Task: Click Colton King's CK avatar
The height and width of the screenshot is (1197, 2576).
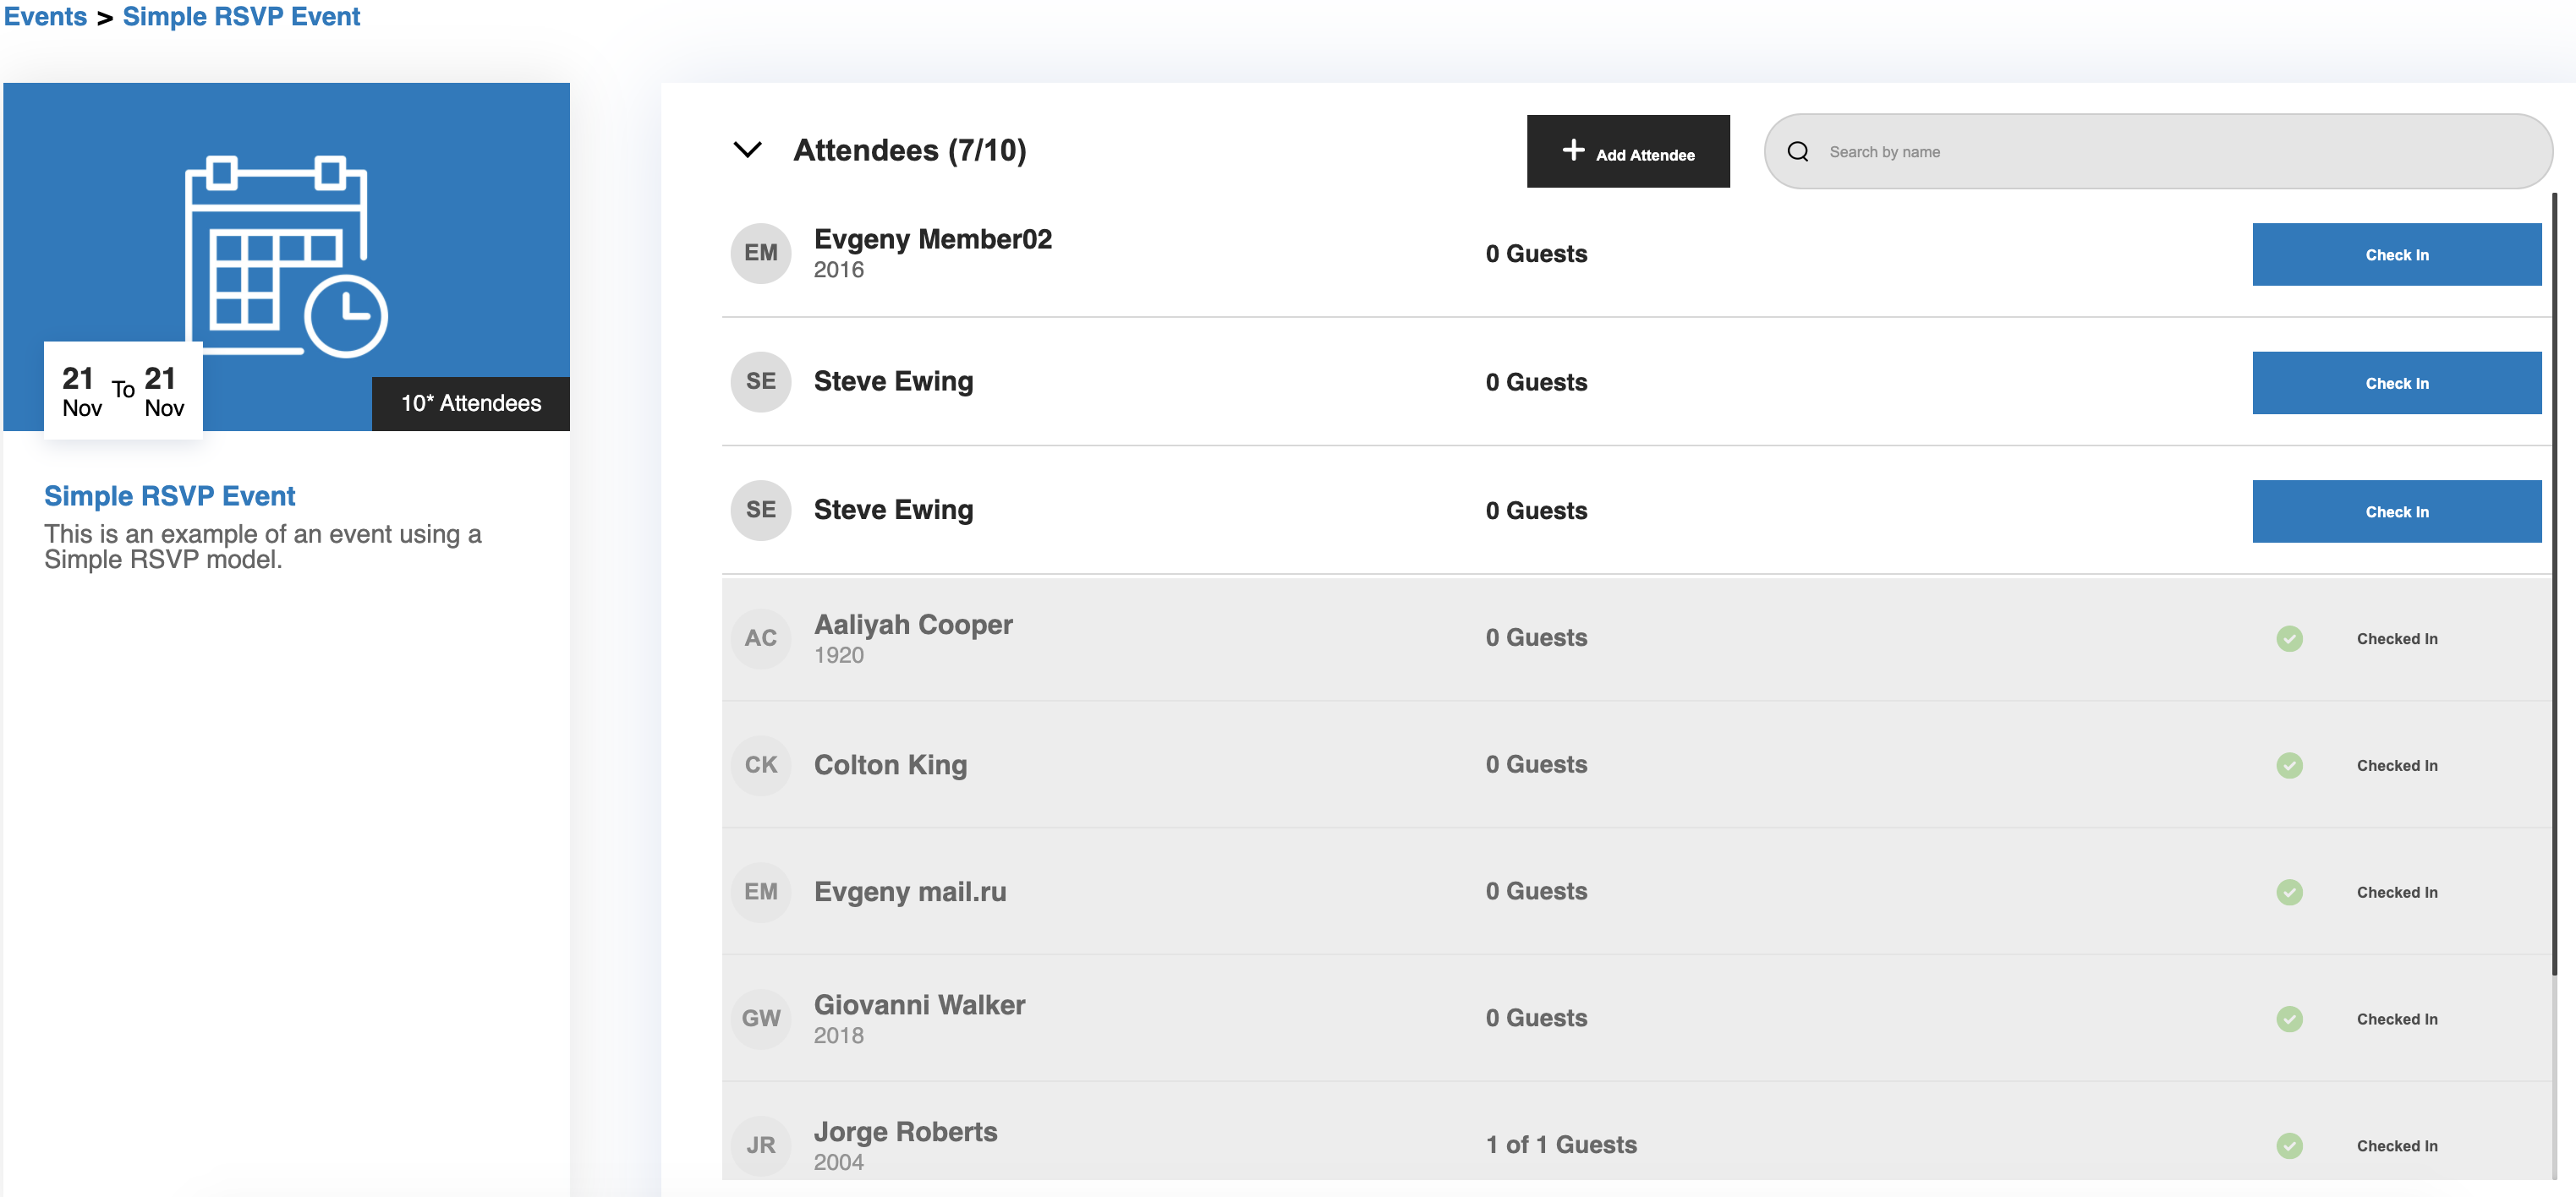Action: point(760,764)
